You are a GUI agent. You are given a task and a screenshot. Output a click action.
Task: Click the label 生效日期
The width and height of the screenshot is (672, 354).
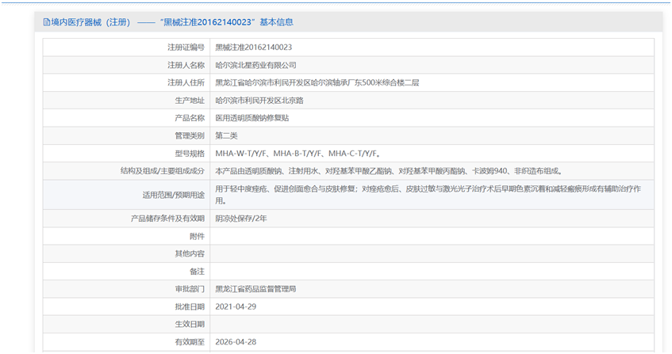pyautogui.click(x=190, y=324)
